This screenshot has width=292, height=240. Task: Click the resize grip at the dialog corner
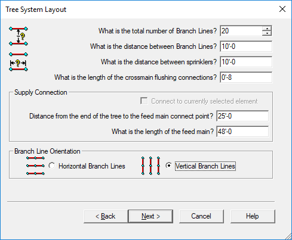tap(288, 236)
